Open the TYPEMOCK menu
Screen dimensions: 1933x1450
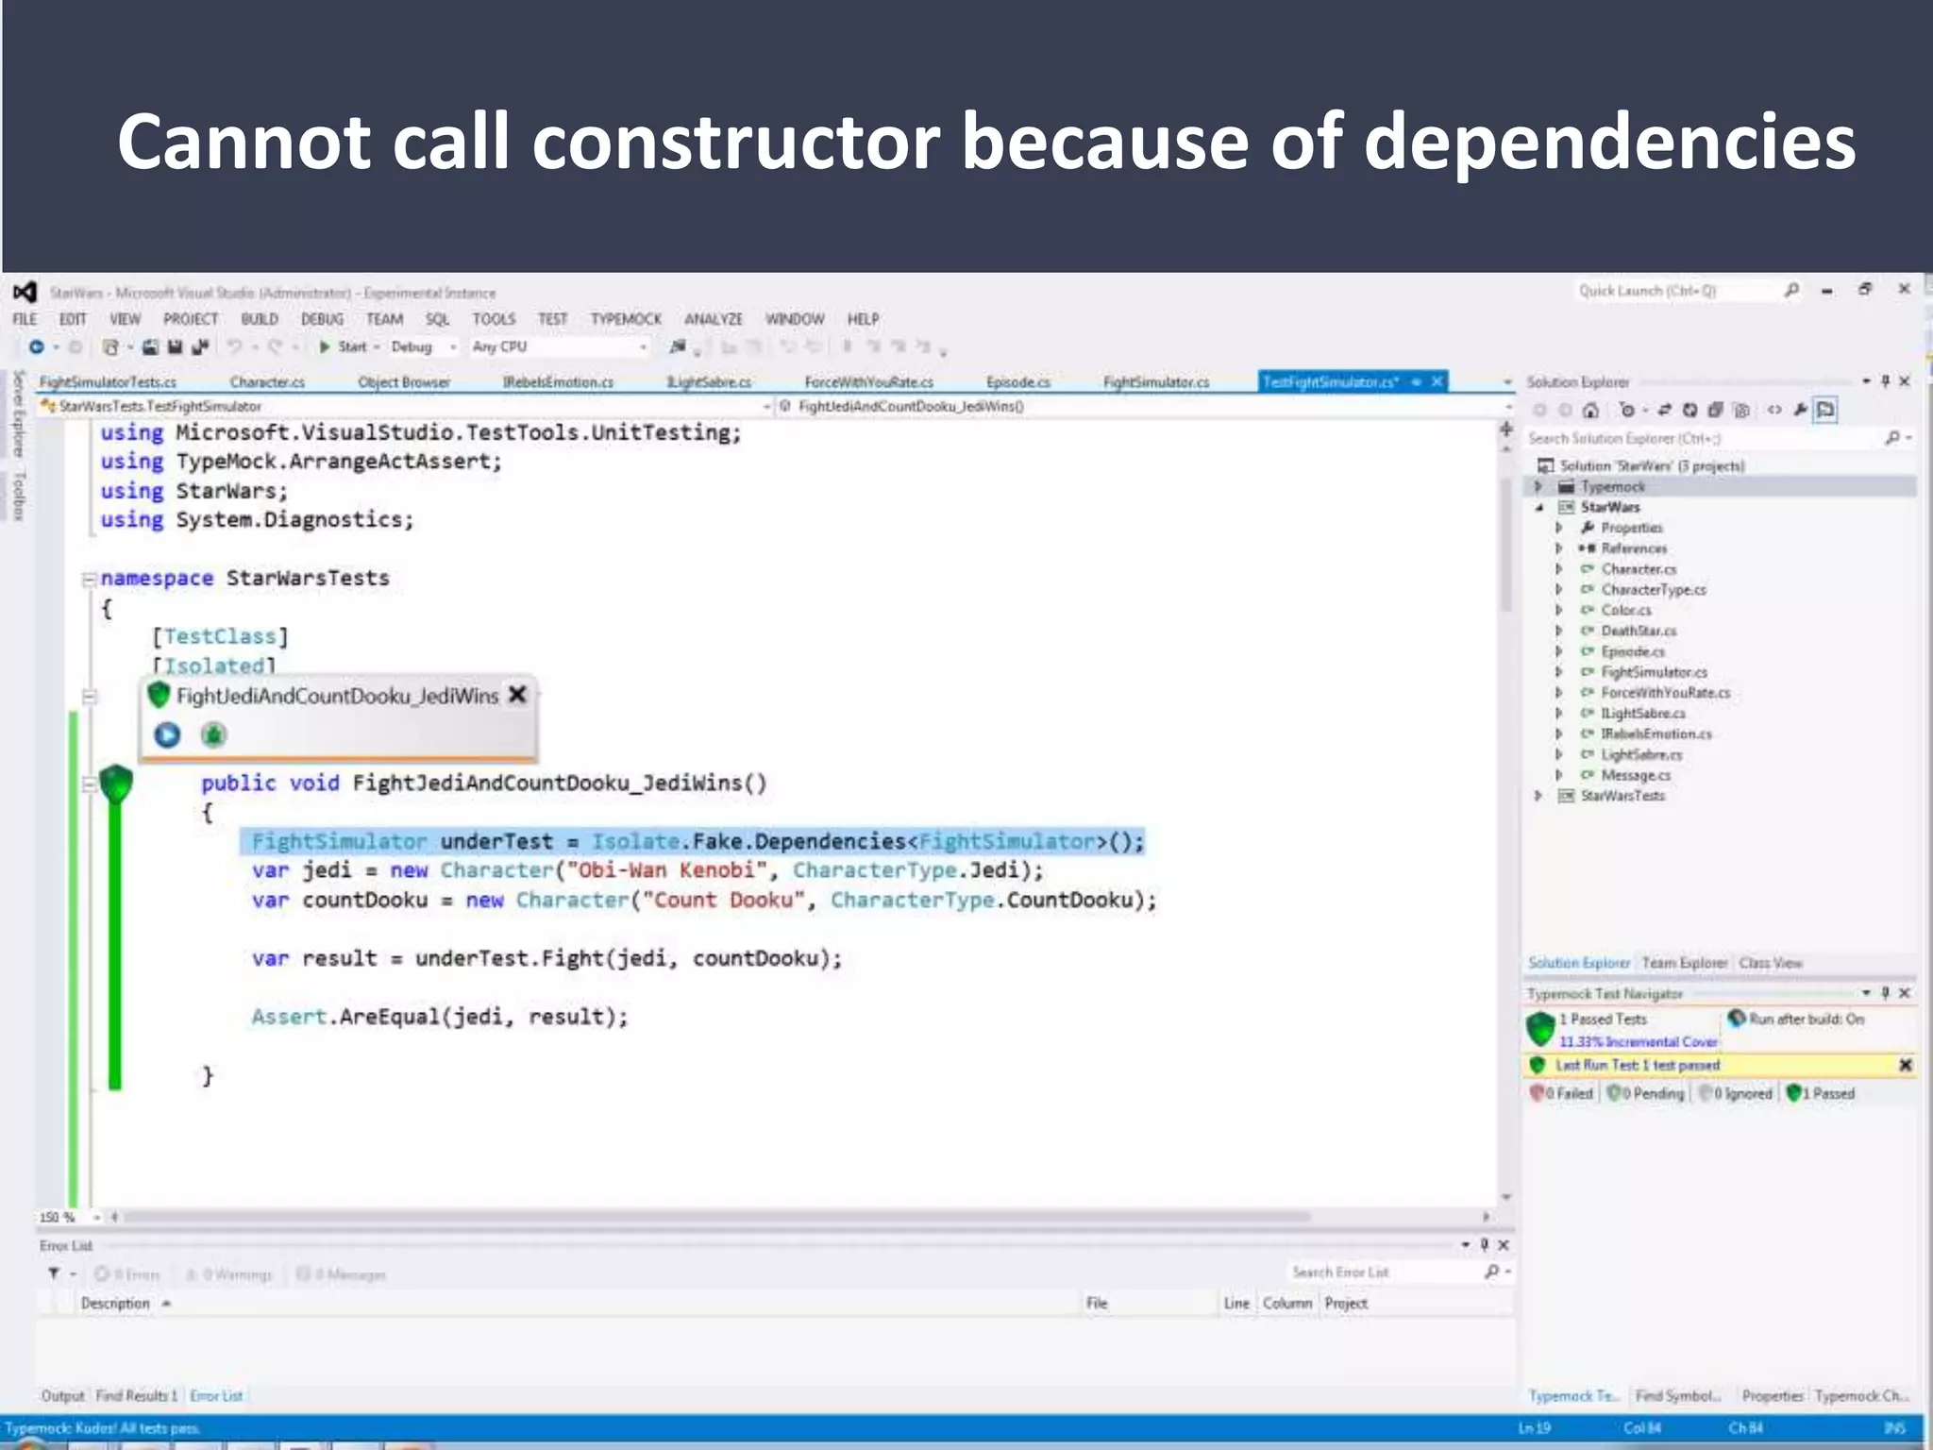click(x=626, y=319)
